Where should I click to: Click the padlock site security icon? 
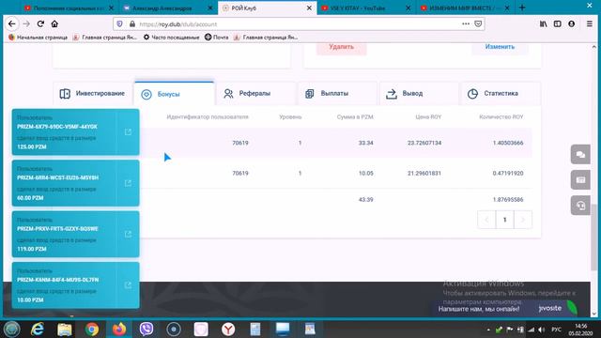pyautogui.click(x=132, y=23)
